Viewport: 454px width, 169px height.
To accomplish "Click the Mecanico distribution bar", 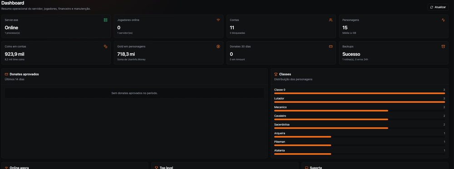I will pos(360,111).
